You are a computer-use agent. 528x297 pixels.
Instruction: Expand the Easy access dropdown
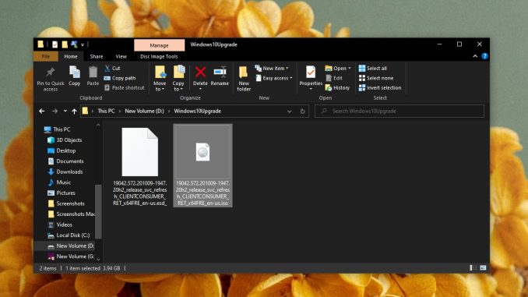pyautogui.click(x=274, y=78)
